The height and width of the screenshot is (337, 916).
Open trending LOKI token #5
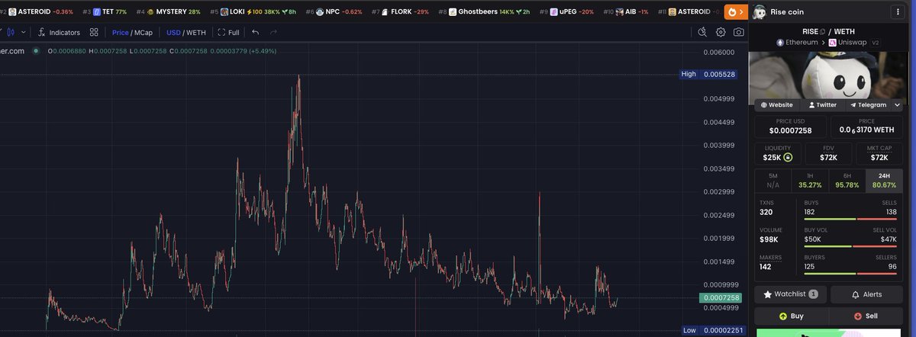[x=253, y=12]
